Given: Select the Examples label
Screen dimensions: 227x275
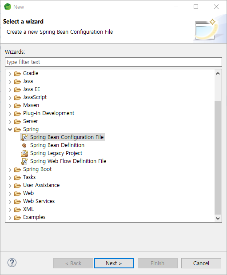Looking at the screenshot, I should coord(34,217).
